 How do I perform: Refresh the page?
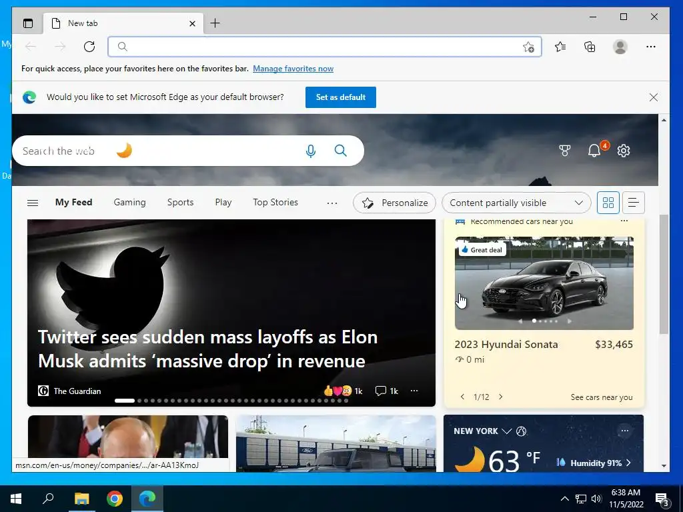[89, 47]
